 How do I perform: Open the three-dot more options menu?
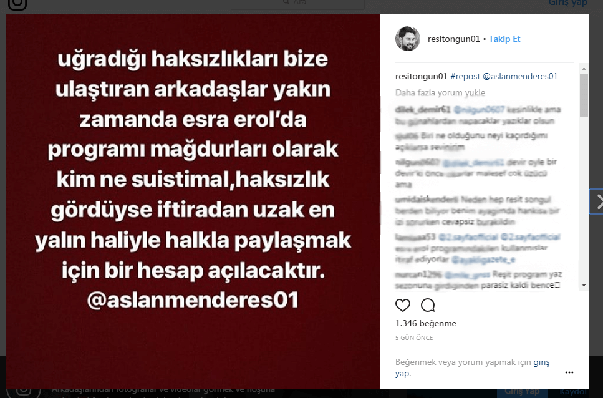point(569,372)
